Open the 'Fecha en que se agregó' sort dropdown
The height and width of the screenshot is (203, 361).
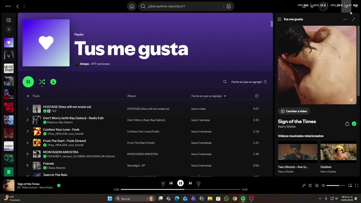pos(249,82)
